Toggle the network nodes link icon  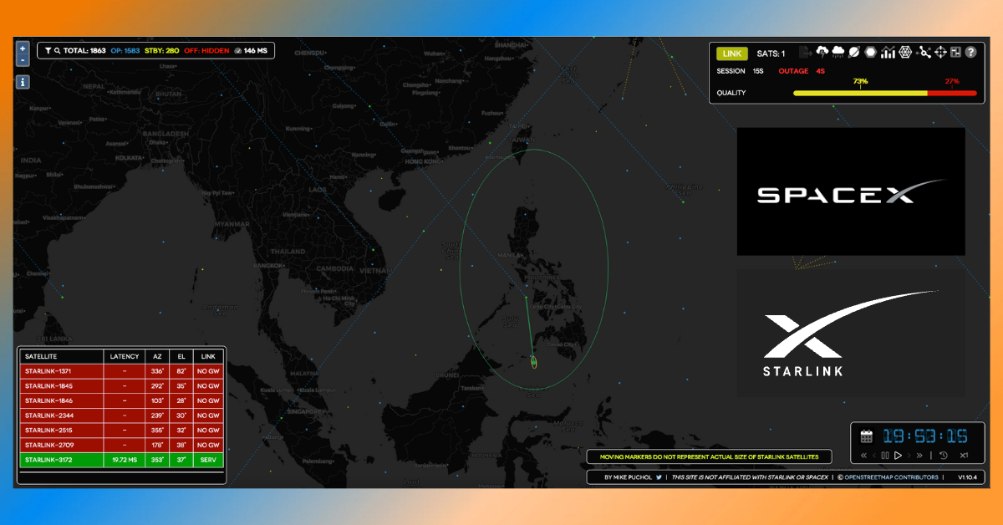tap(924, 53)
